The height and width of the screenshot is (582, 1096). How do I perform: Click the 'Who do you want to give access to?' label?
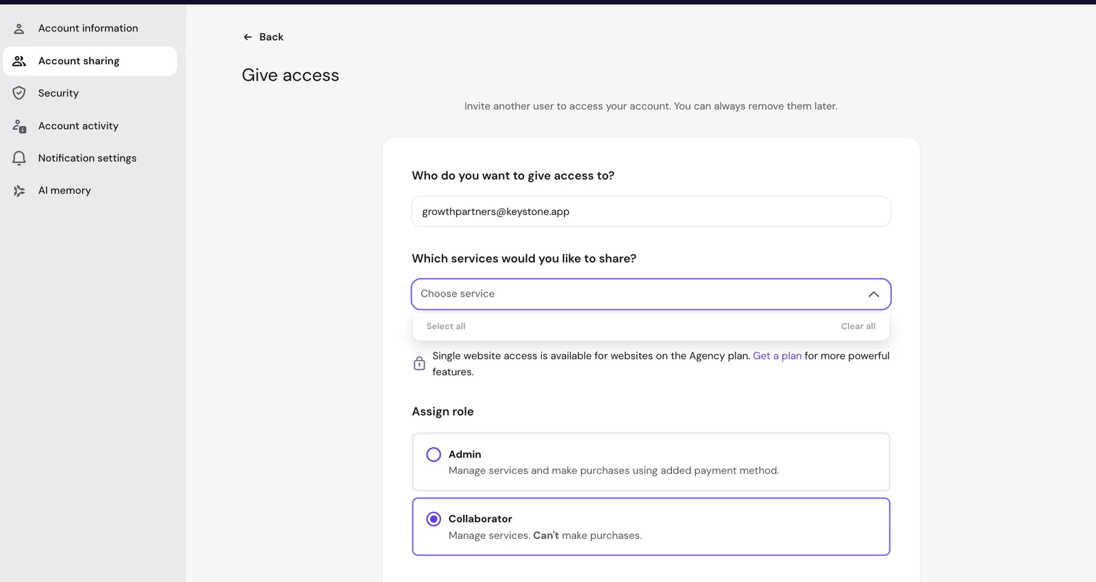[x=513, y=176]
